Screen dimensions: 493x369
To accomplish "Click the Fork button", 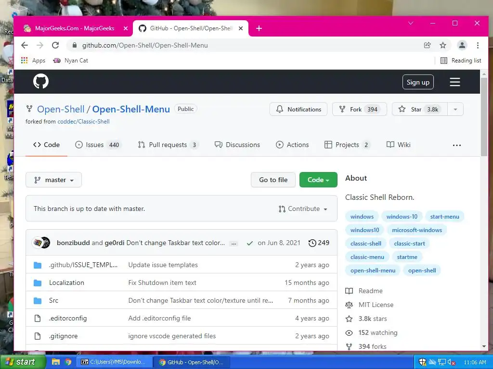I will (x=359, y=109).
